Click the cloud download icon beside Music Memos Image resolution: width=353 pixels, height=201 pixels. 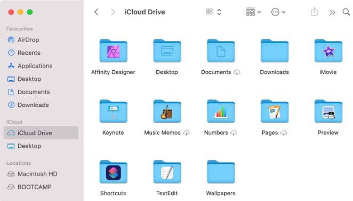(187, 133)
